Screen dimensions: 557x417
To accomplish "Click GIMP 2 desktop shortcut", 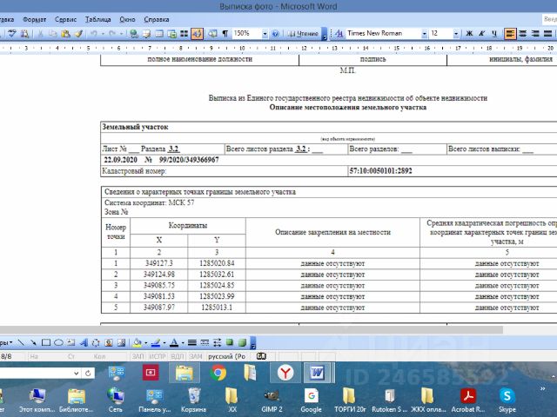I will point(272,400).
